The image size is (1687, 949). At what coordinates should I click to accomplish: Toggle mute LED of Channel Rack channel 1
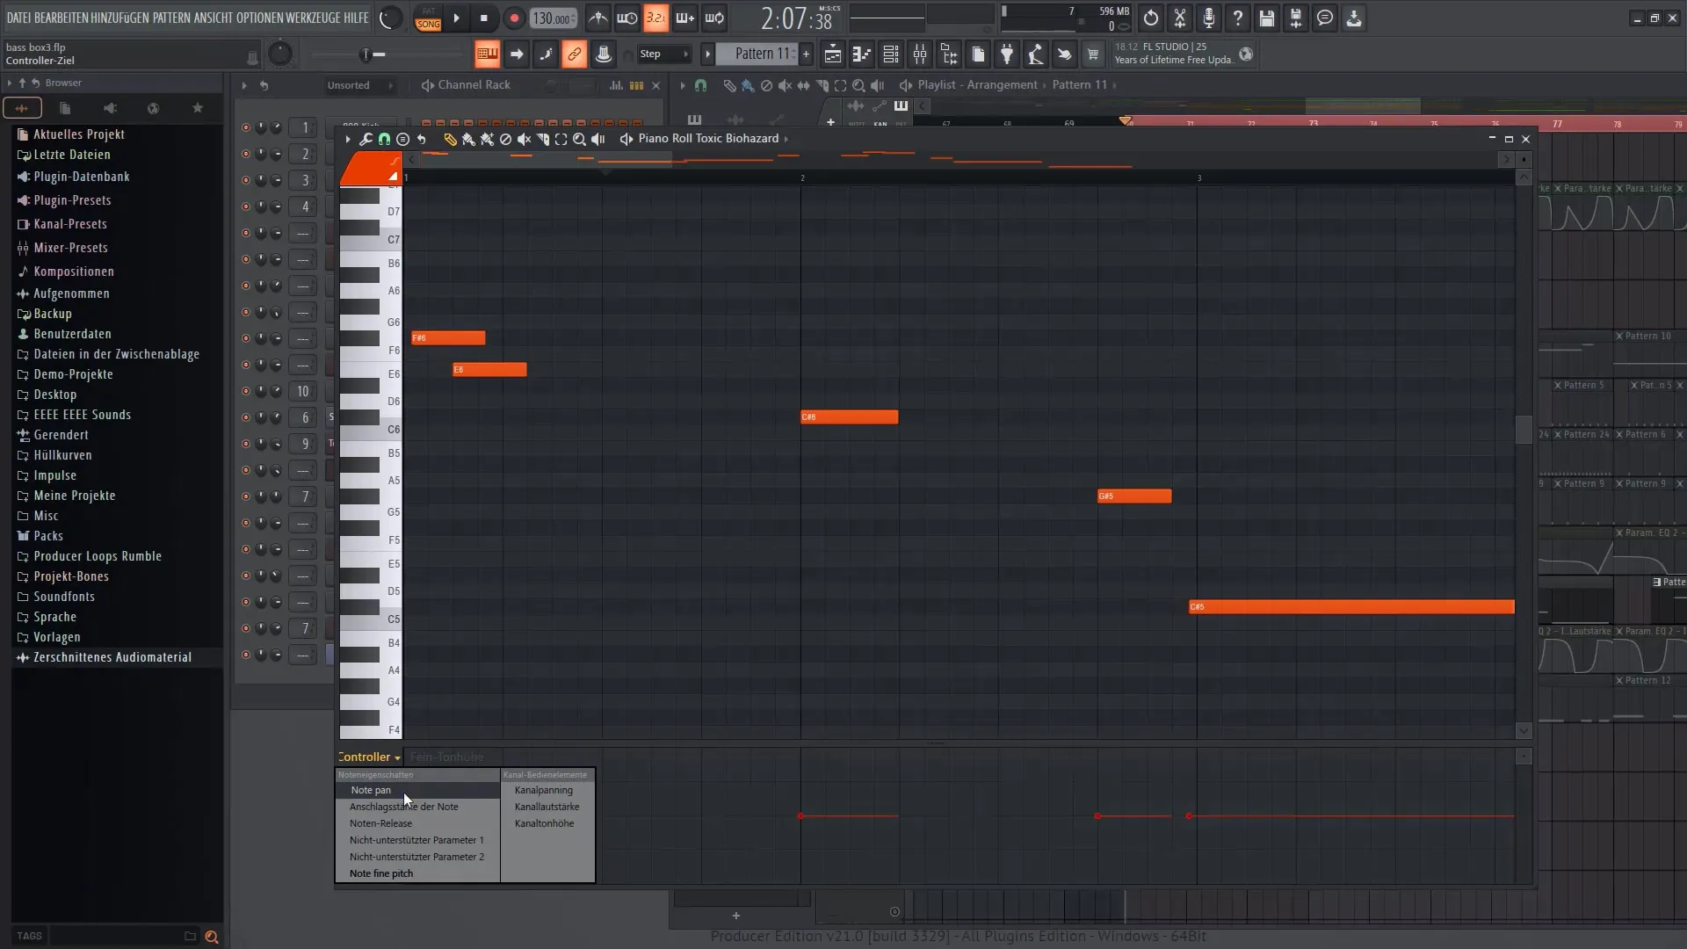(x=245, y=127)
